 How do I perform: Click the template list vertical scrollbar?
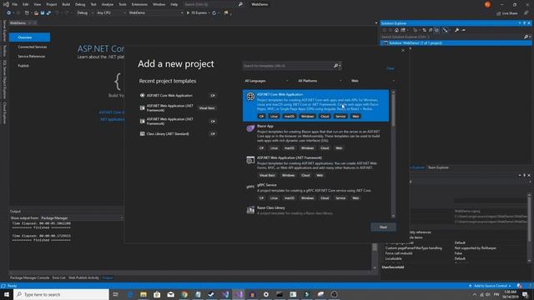[393, 154]
